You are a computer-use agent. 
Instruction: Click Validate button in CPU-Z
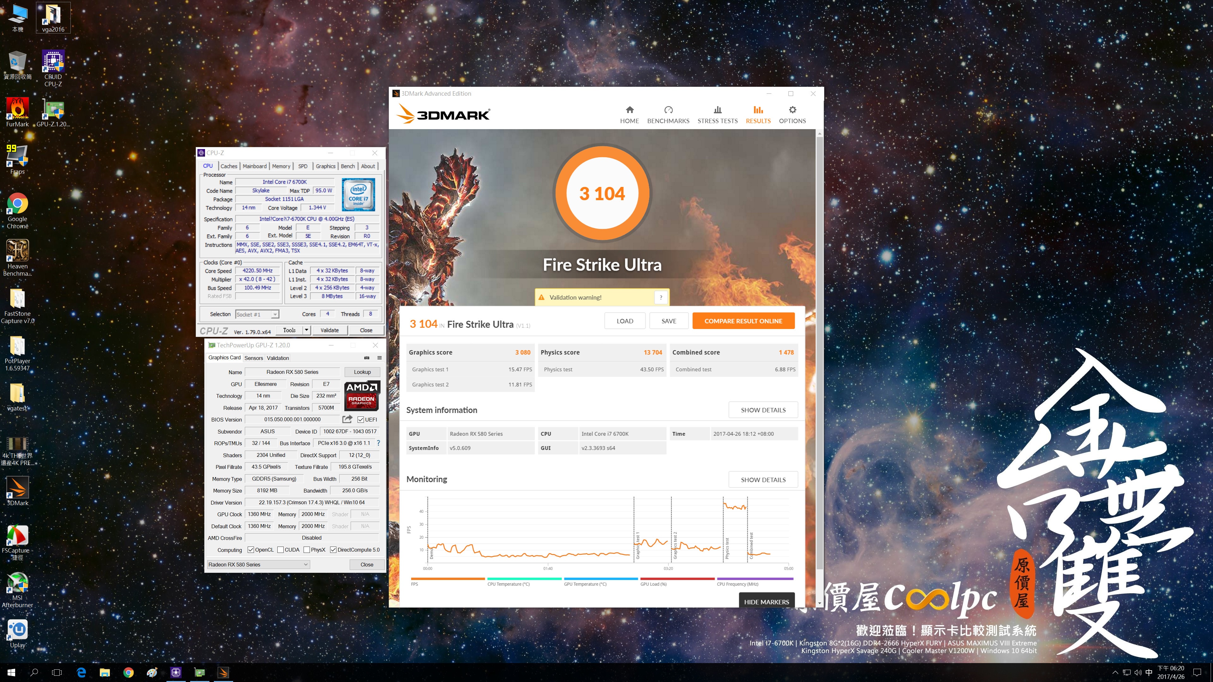click(x=329, y=330)
